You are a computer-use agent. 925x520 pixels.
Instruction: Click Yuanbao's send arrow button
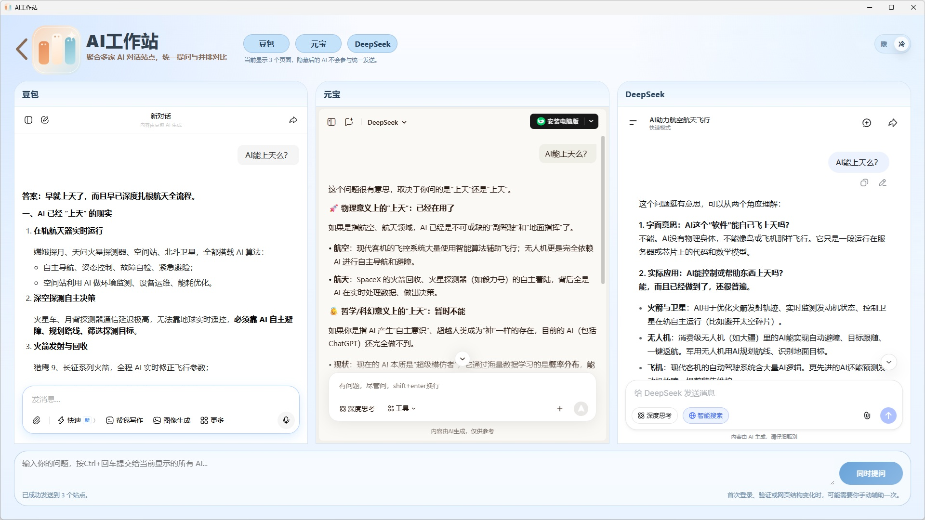(x=581, y=409)
